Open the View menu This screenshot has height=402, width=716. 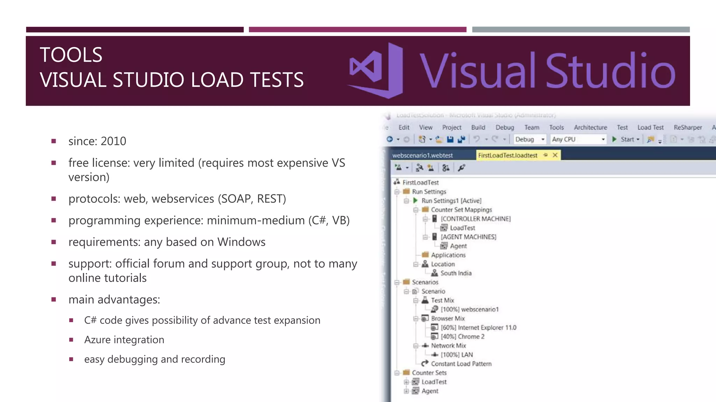pyautogui.click(x=426, y=127)
